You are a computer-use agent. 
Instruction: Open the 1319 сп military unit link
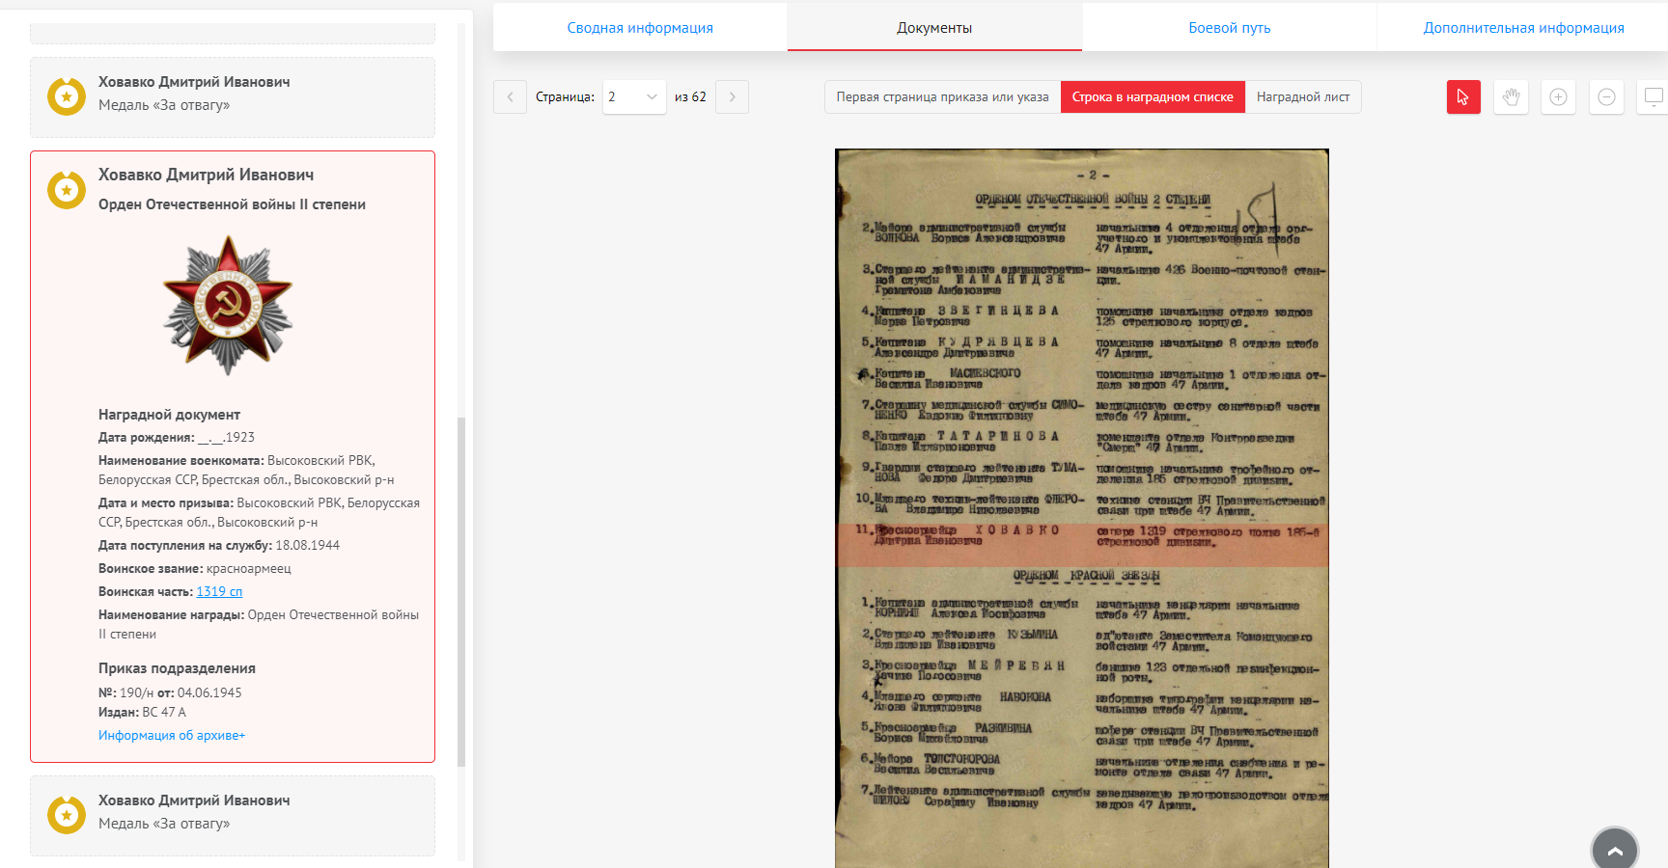pos(219,591)
